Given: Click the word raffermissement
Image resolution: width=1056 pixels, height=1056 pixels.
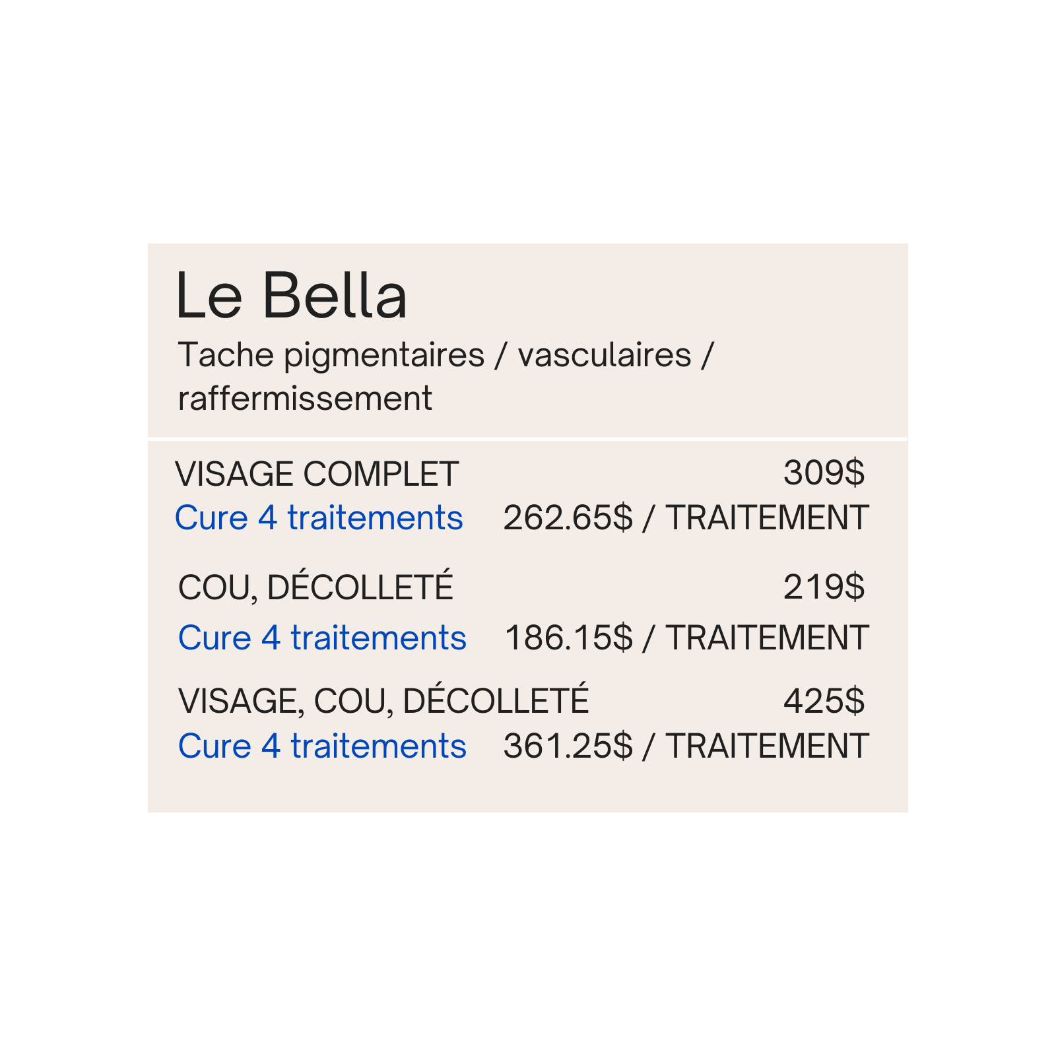Looking at the screenshot, I should coord(305,399).
